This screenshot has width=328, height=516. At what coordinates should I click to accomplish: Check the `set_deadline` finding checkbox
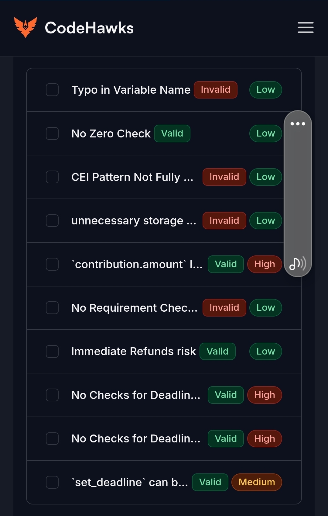click(x=52, y=482)
